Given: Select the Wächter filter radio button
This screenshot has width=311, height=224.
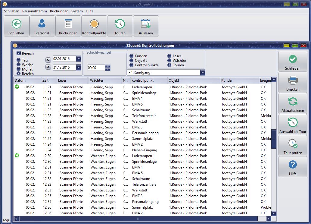Looking at the screenshot, I should (x=170, y=61).
